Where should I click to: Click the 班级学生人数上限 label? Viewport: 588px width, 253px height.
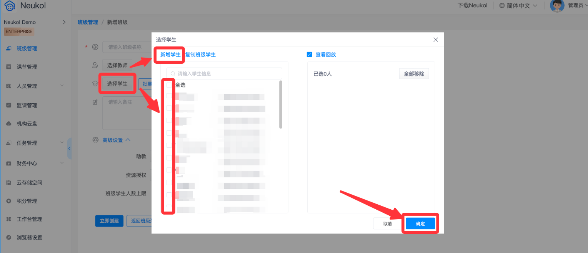(126, 193)
